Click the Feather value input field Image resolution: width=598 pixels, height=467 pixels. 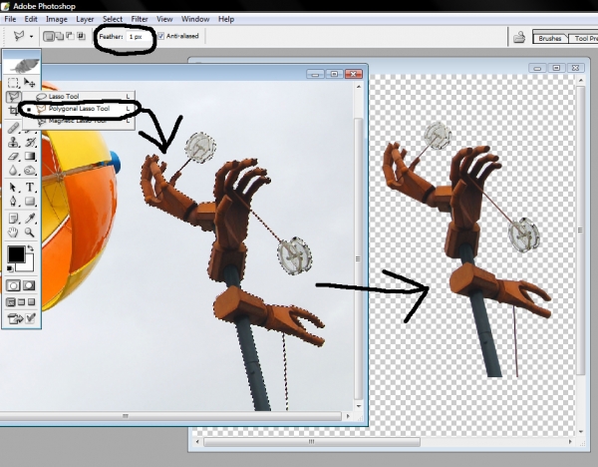(x=139, y=37)
